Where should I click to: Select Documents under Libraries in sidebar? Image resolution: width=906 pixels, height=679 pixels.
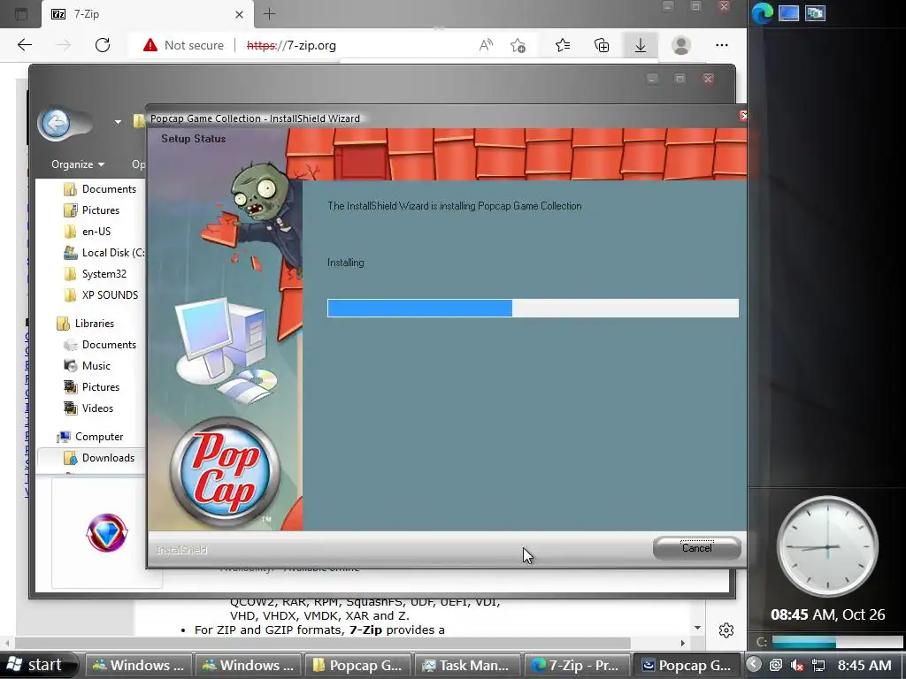[100, 345]
